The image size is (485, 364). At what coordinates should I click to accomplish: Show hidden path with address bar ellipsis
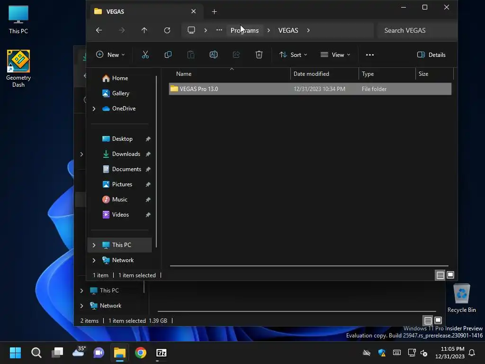[219, 30]
